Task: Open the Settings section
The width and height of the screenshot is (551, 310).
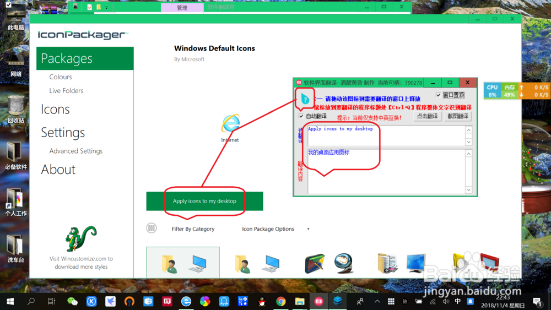Action: coord(63,132)
